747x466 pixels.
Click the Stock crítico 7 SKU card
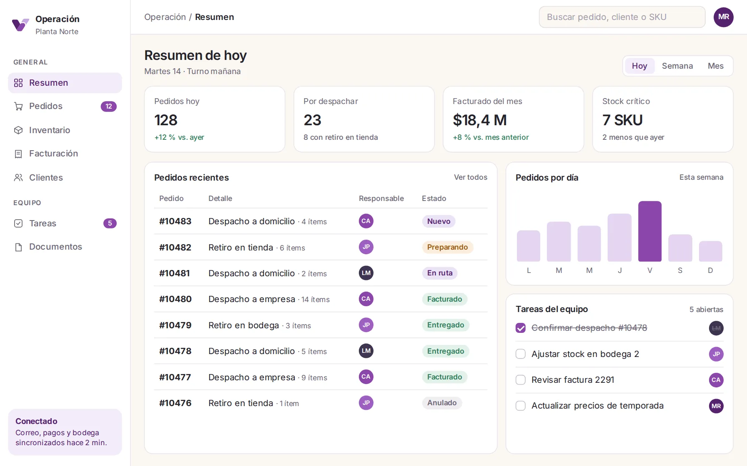click(x=663, y=119)
